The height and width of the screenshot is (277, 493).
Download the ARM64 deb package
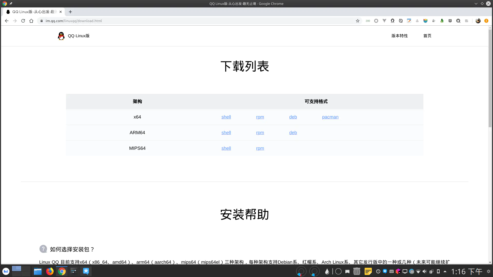293,133
